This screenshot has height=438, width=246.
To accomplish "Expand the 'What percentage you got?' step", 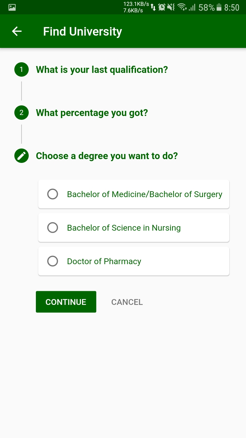I will (92, 113).
